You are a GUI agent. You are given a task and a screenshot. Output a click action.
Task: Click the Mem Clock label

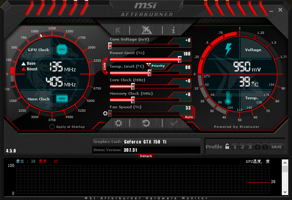38,99
